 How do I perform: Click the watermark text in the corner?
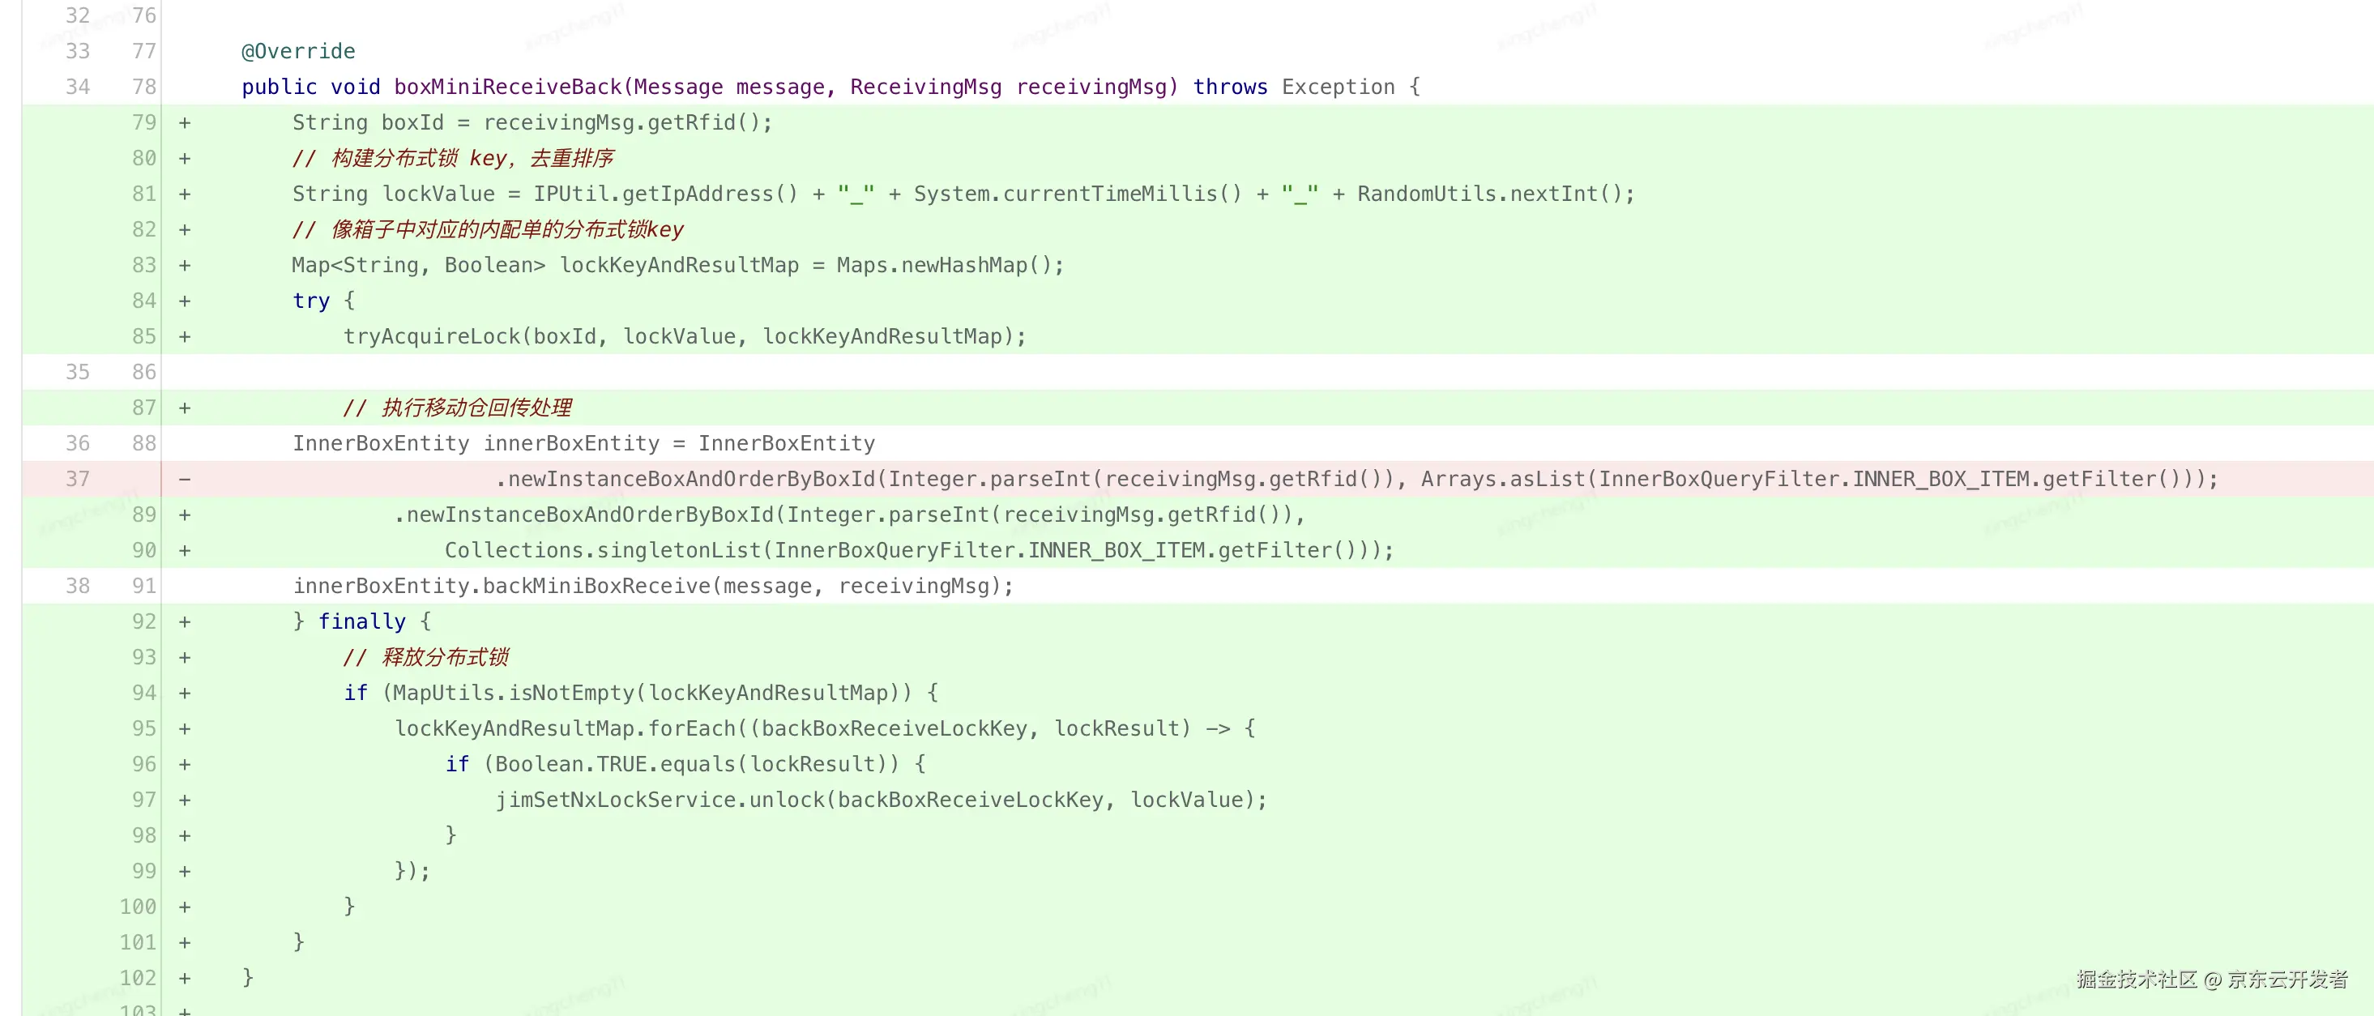click(x=2212, y=979)
